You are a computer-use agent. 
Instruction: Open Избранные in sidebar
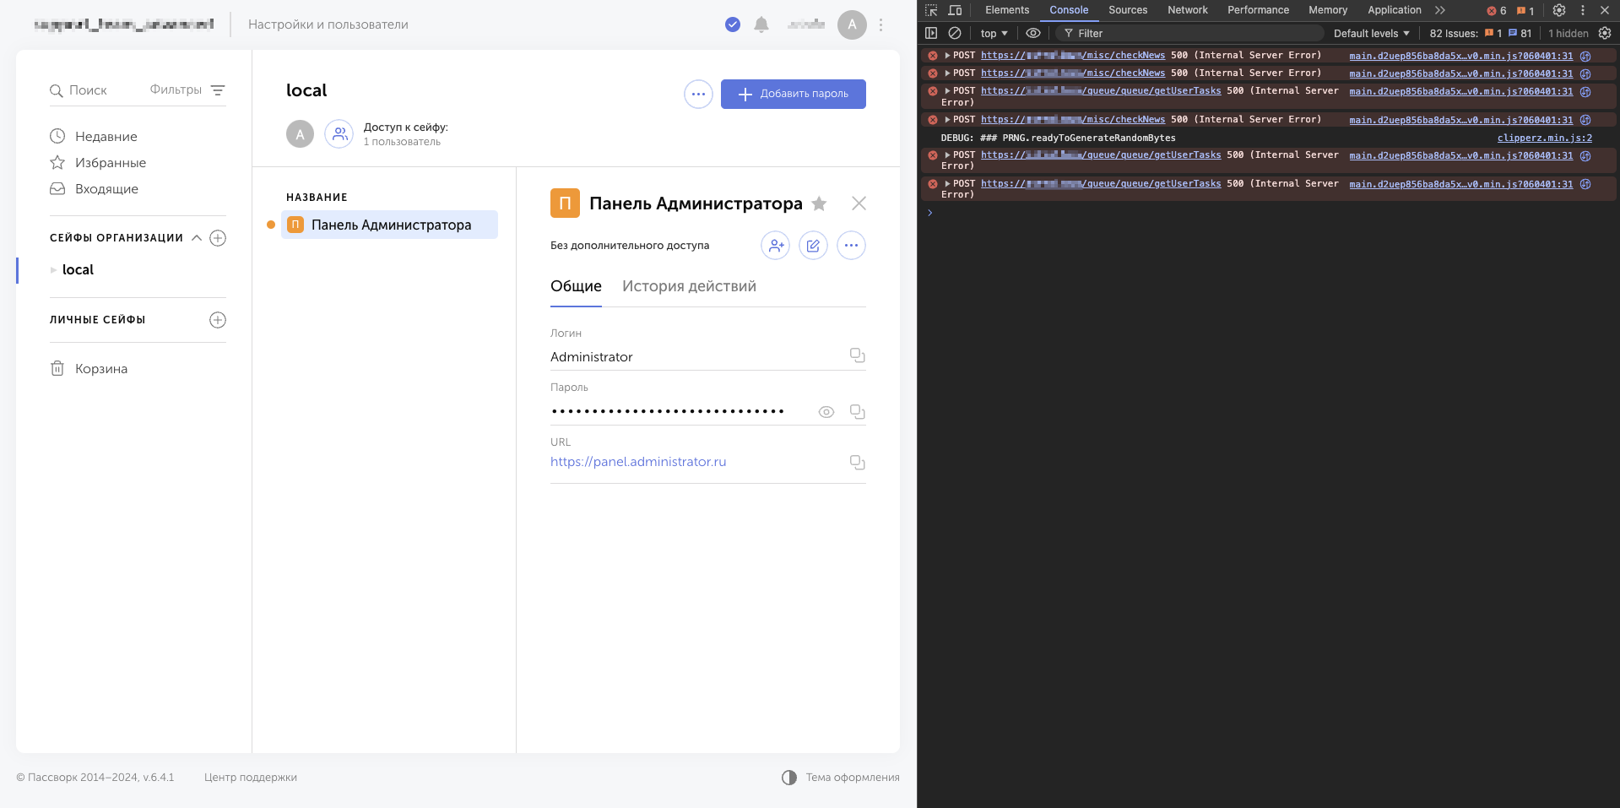click(x=98, y=163)
